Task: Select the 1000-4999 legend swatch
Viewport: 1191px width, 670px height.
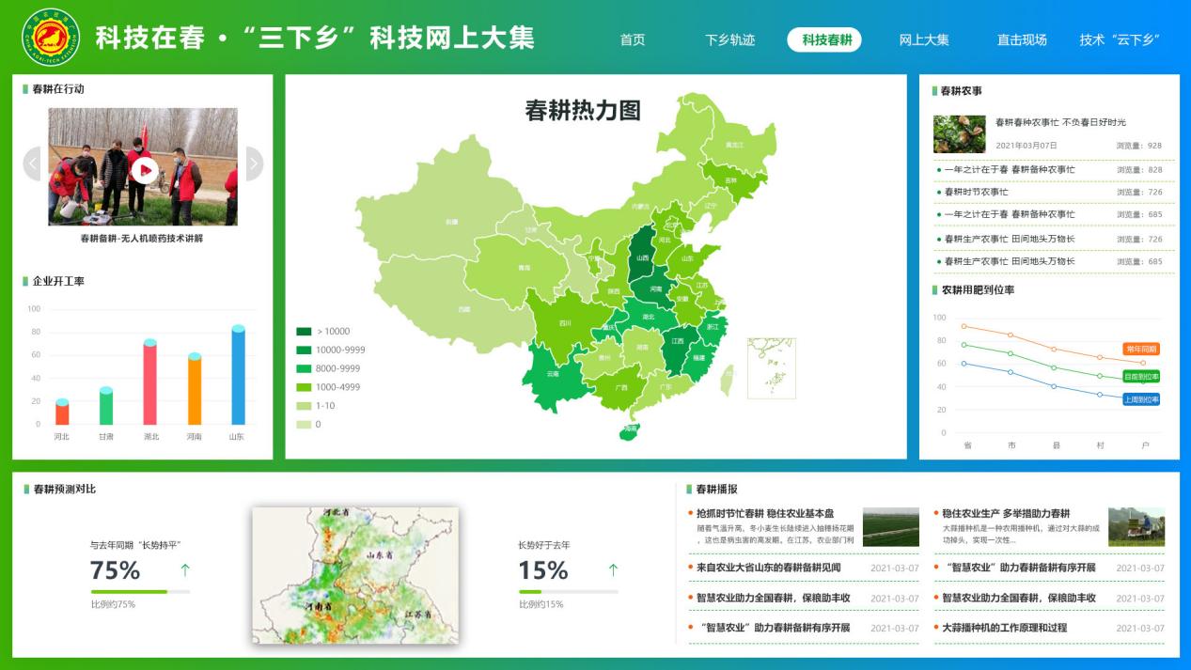Action: (304, 387)
